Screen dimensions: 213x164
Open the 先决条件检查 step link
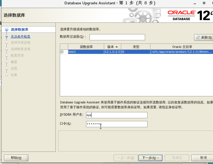pos(21,37)
